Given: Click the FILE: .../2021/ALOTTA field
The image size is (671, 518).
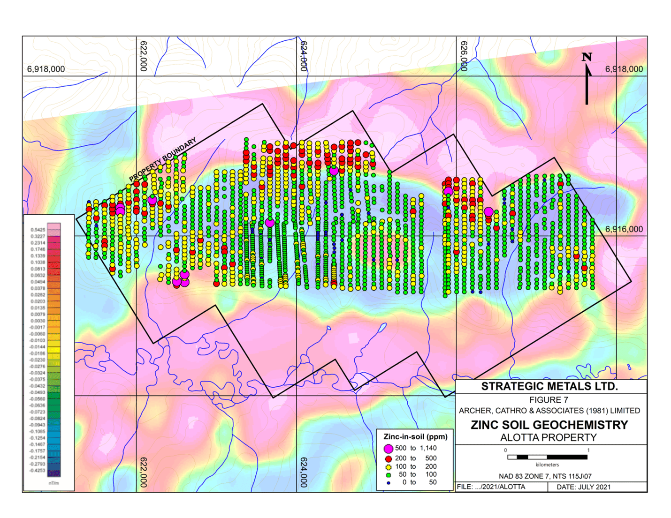Looking at the screenshot, I should [491, 487].
